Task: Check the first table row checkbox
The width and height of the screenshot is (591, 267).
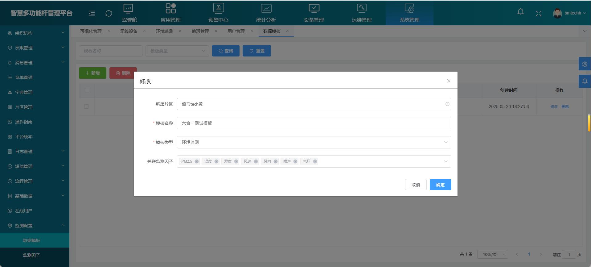Action: point(86,106)
